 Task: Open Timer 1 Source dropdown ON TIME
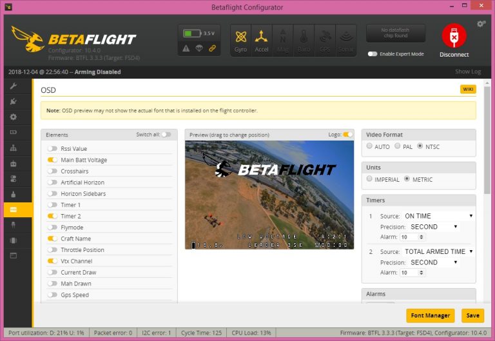(438, 216)
